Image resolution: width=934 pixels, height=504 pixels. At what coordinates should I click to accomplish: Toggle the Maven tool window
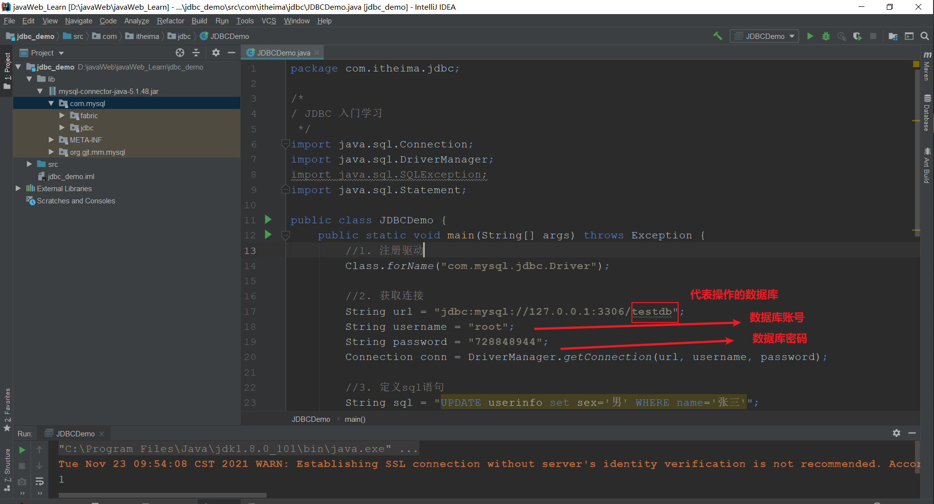[x=927, y=65]
